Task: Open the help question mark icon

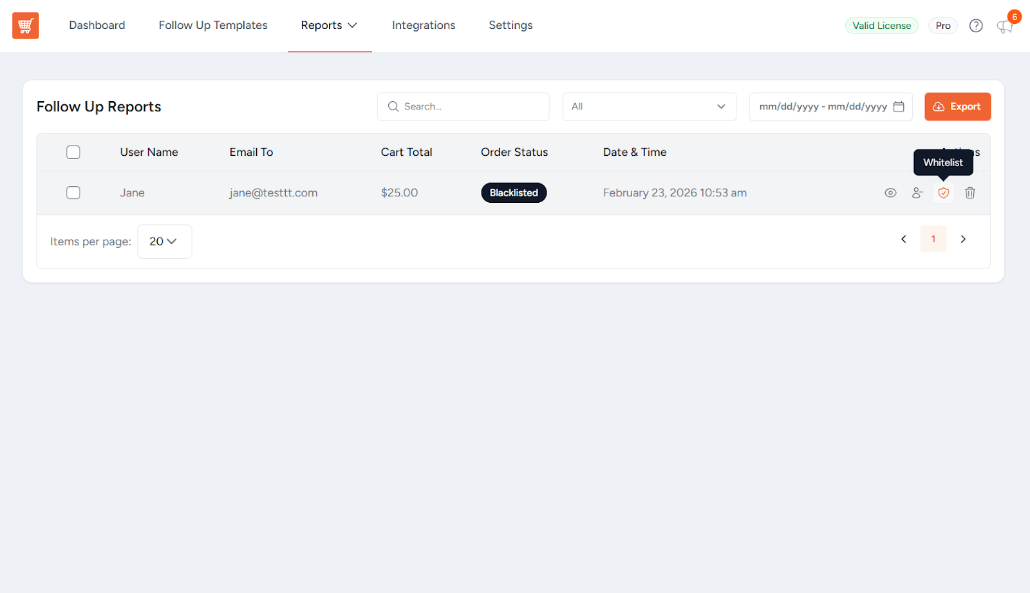Action: tap(976, 26)
